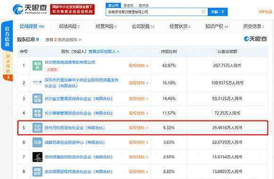This screenshot has width=274, height=179.
Task: Click the 100.9375万人民币 capital amount
Action: pos(227,83)
